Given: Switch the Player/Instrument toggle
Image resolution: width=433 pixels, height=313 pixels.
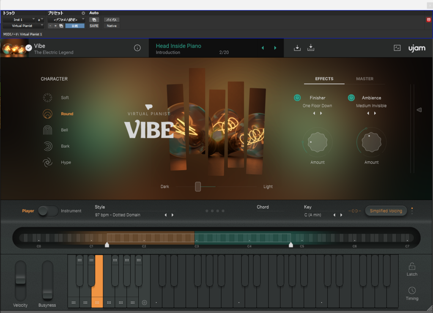Looking at the screenshot, I should pos(48,211).
